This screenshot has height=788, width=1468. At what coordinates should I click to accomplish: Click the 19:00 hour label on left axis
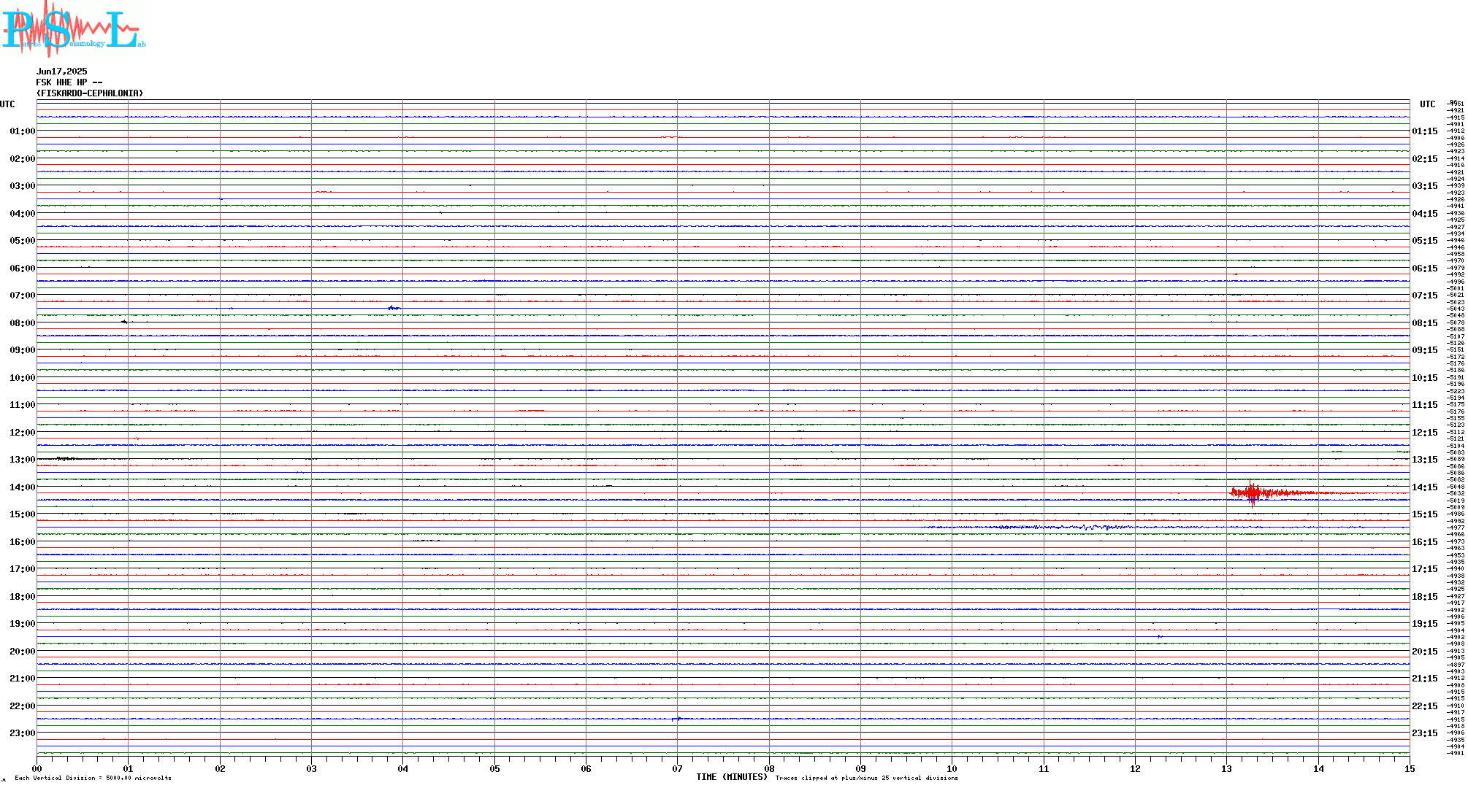pyautogui.click(x=23, y=624)
